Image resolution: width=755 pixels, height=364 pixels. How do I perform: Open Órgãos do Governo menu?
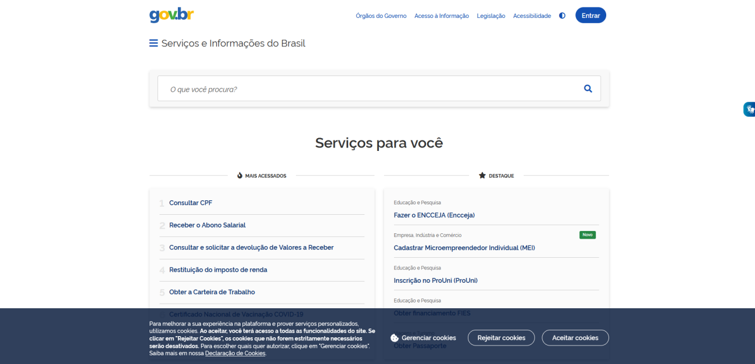pos(381,16)
